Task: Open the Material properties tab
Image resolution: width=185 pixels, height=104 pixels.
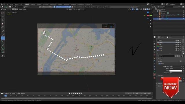Action: 154,75
